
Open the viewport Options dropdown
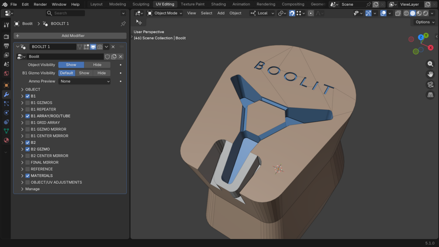pos(425,22)
